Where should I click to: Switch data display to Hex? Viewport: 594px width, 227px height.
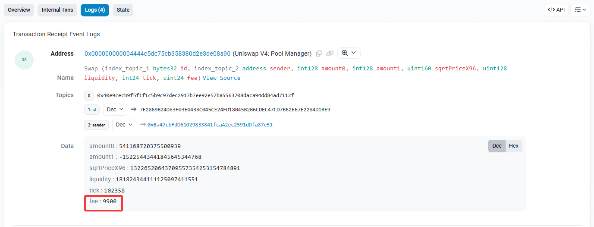(x=513, y=146)
